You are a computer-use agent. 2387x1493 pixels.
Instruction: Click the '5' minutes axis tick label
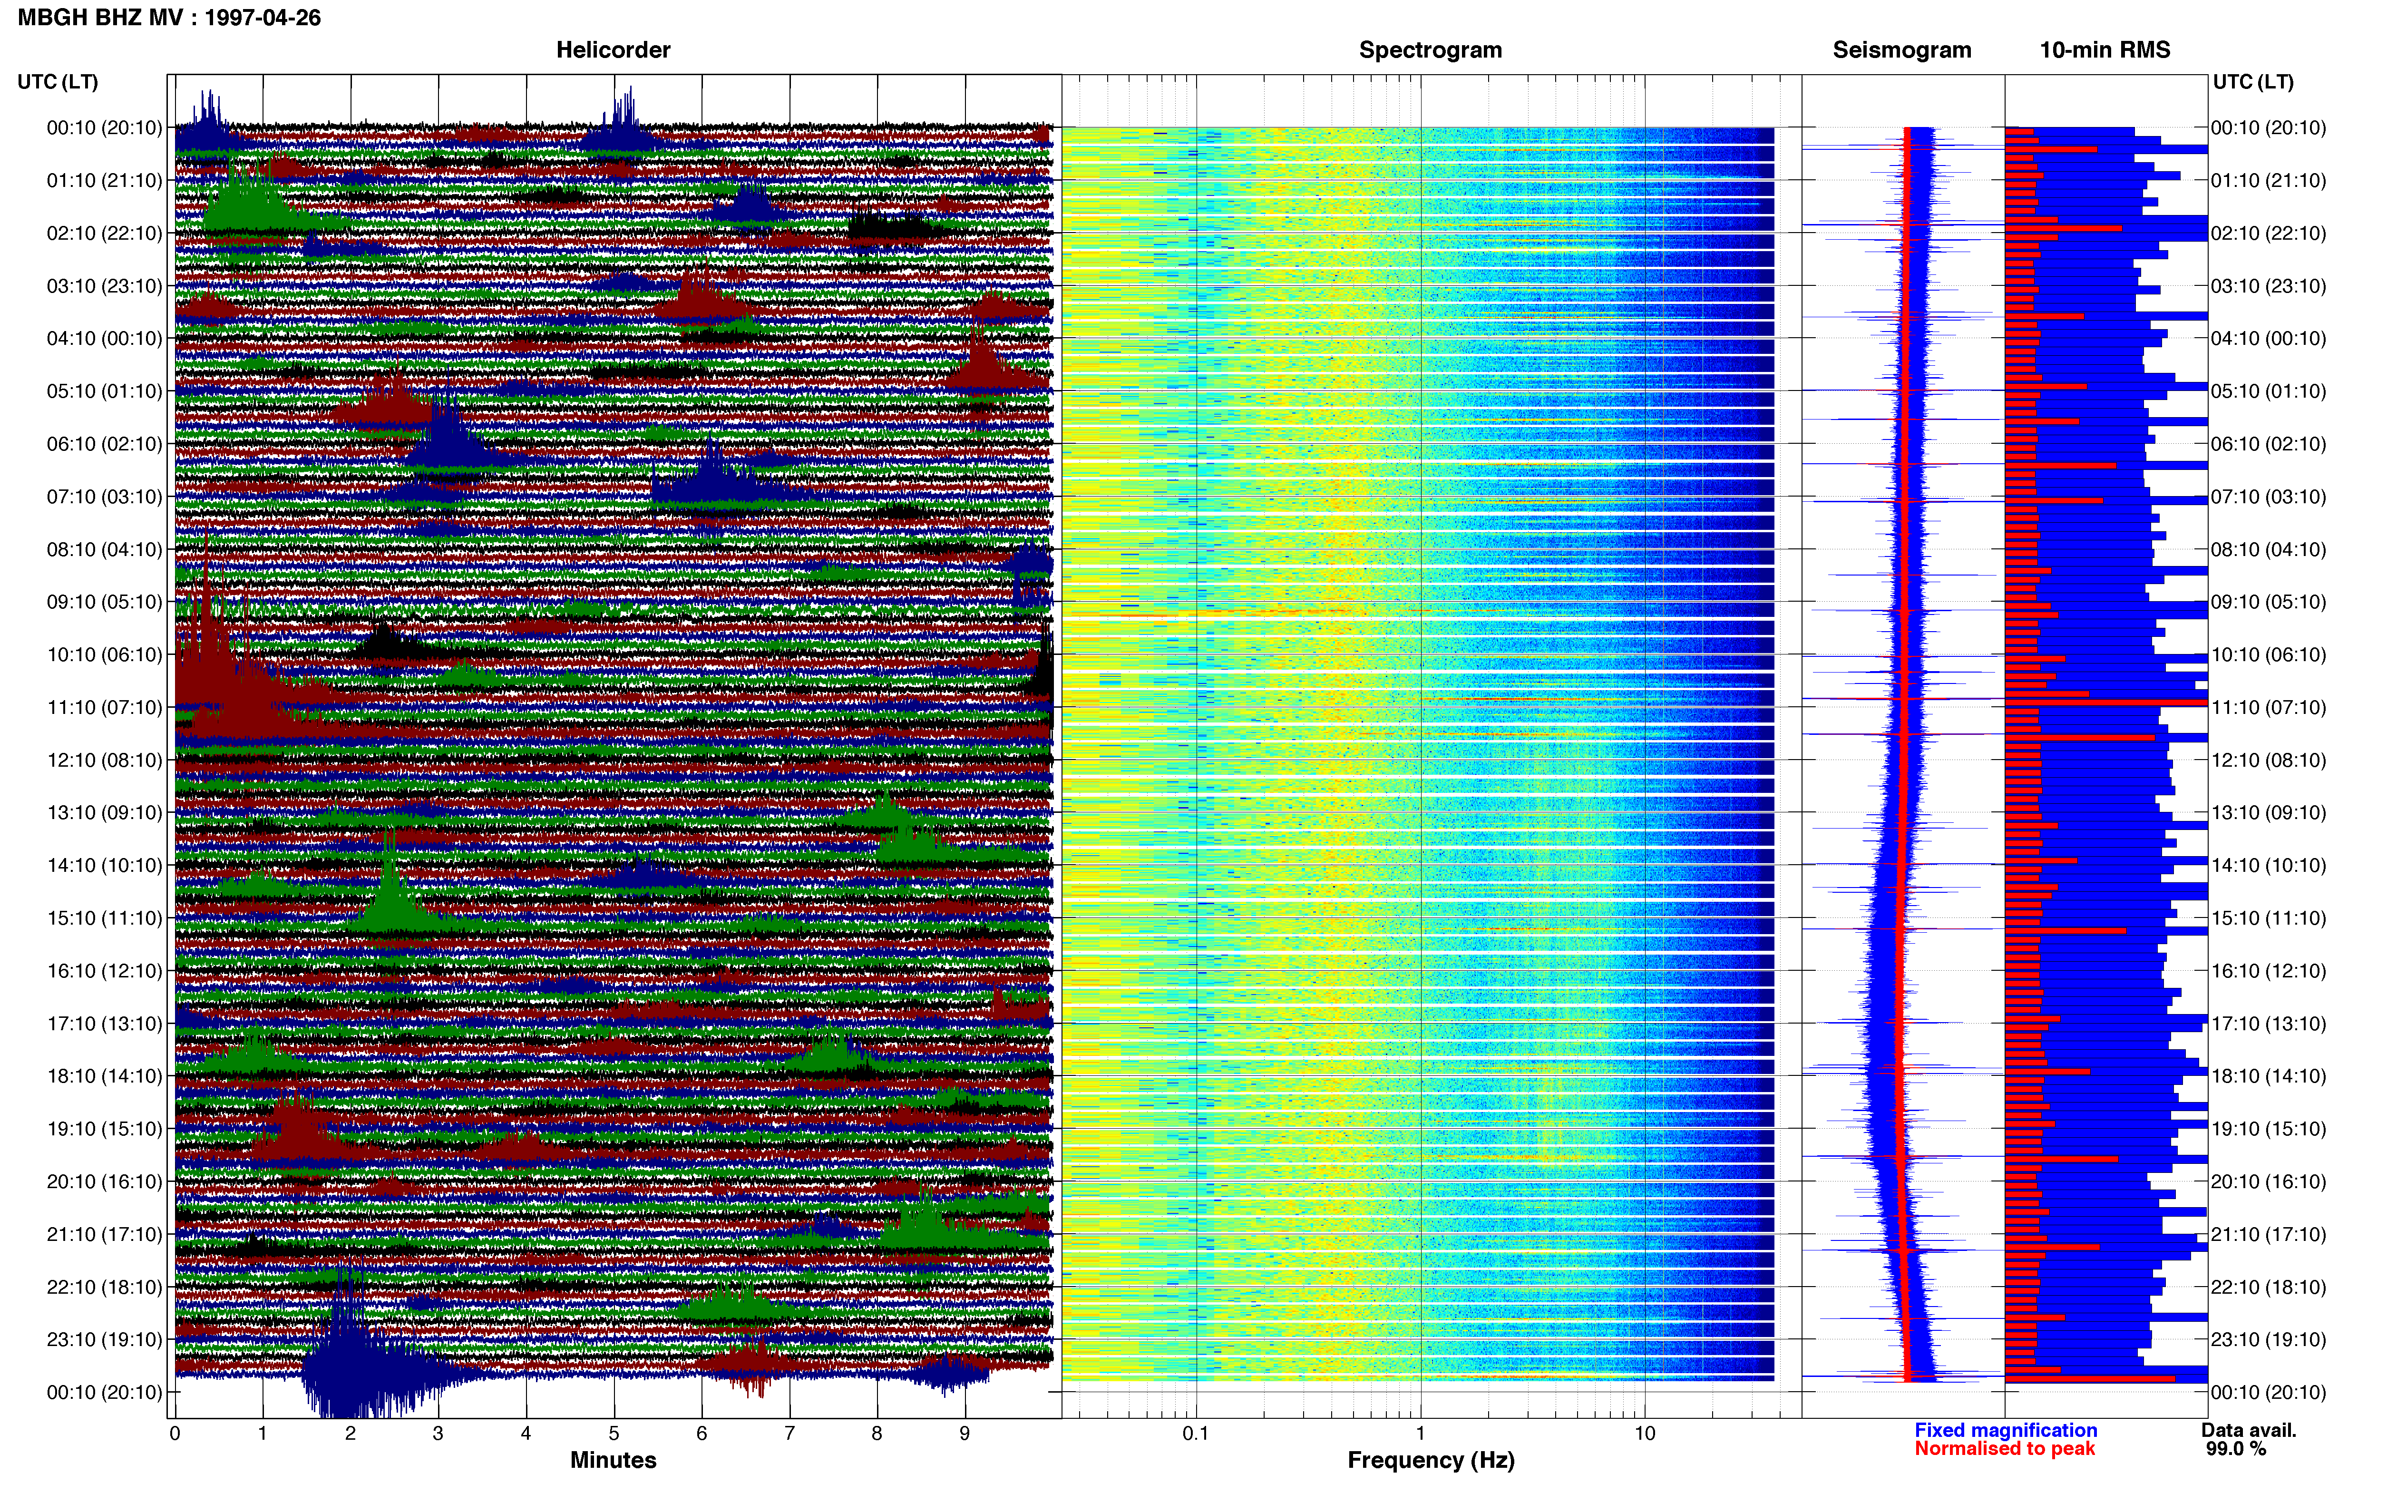click(x=614, y=1434)
